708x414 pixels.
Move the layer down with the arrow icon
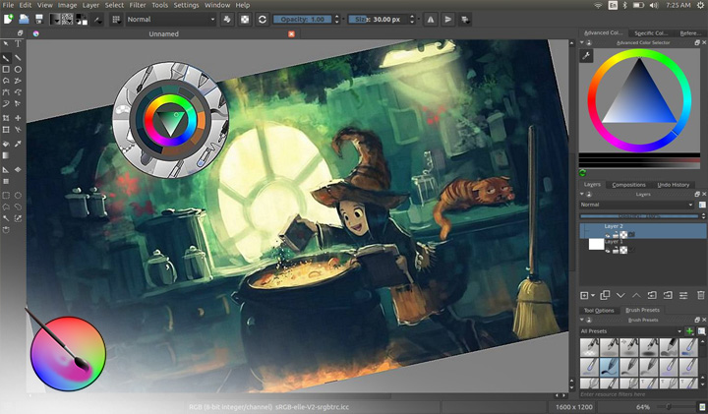tap(620, 295)
